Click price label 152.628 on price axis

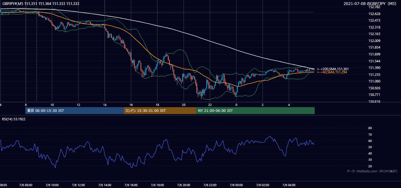[x=374, y=14]
